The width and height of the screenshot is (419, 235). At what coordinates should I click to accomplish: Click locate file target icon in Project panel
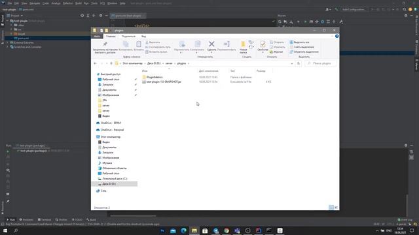pos(82,16)
